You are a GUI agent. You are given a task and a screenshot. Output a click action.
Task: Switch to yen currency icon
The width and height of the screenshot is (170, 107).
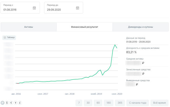pos(16,103)
